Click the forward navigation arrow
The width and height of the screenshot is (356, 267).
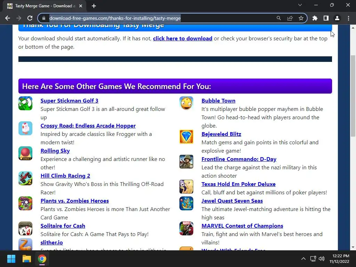pos(19,18)
